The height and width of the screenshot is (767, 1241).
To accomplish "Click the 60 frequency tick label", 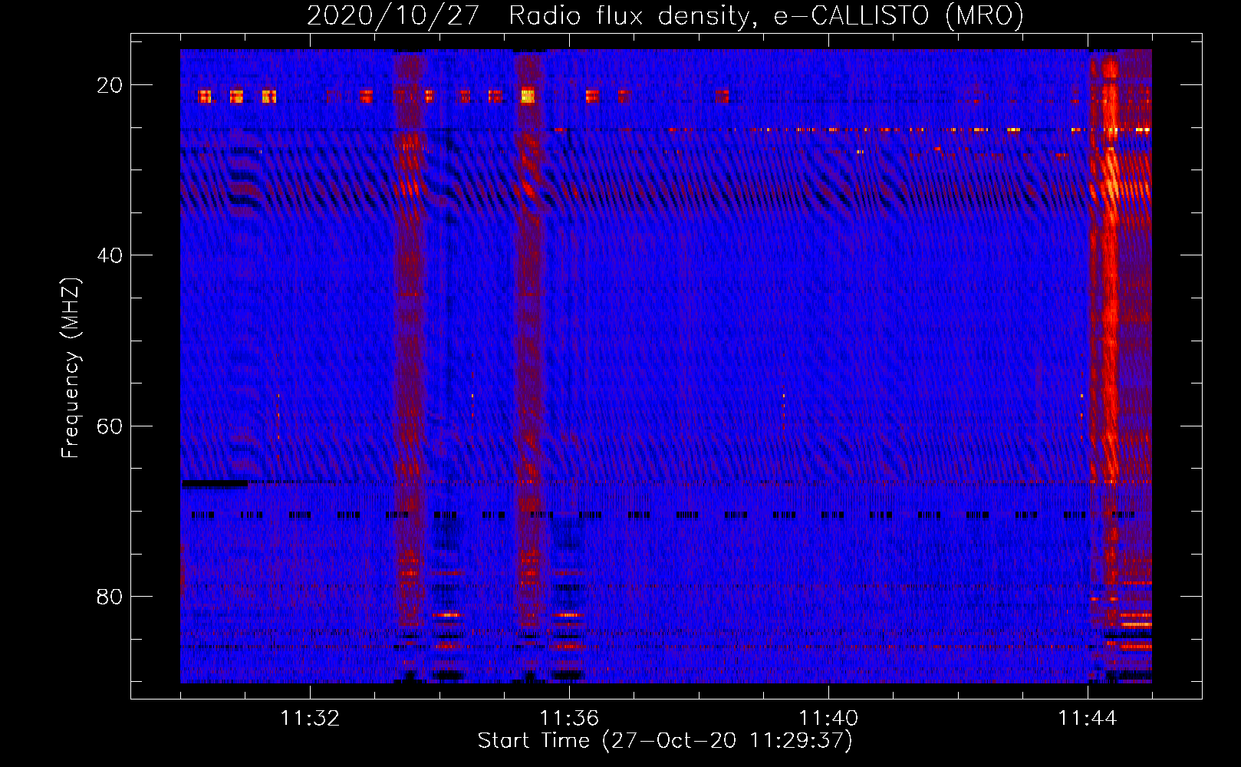I will [110, 426].
